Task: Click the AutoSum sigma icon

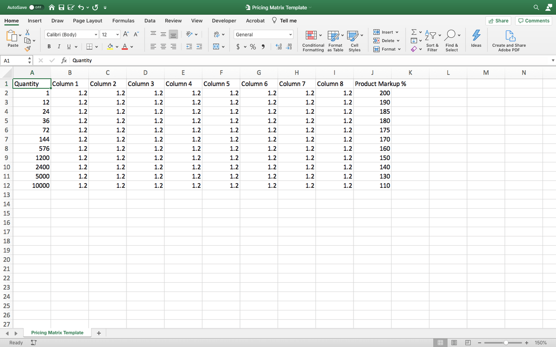Action: (x=414, y=32)
